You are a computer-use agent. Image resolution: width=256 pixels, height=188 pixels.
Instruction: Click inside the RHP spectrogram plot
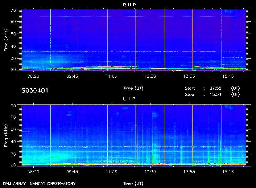134,40
